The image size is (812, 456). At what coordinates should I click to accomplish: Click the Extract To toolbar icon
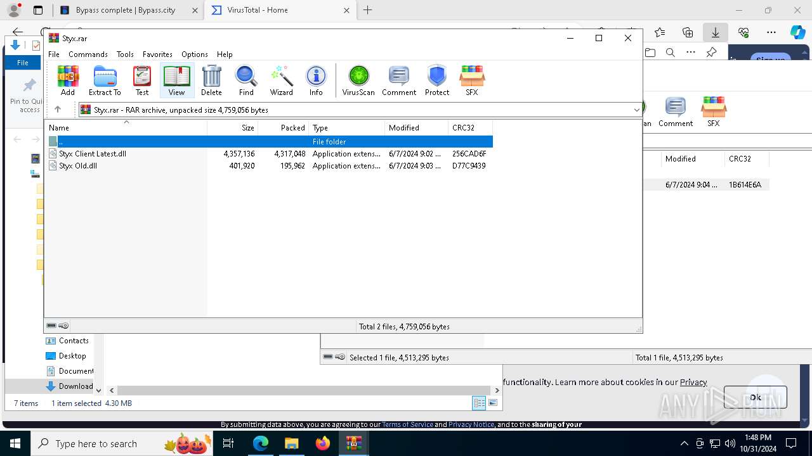pyautogui.click(x=105, y=80)
